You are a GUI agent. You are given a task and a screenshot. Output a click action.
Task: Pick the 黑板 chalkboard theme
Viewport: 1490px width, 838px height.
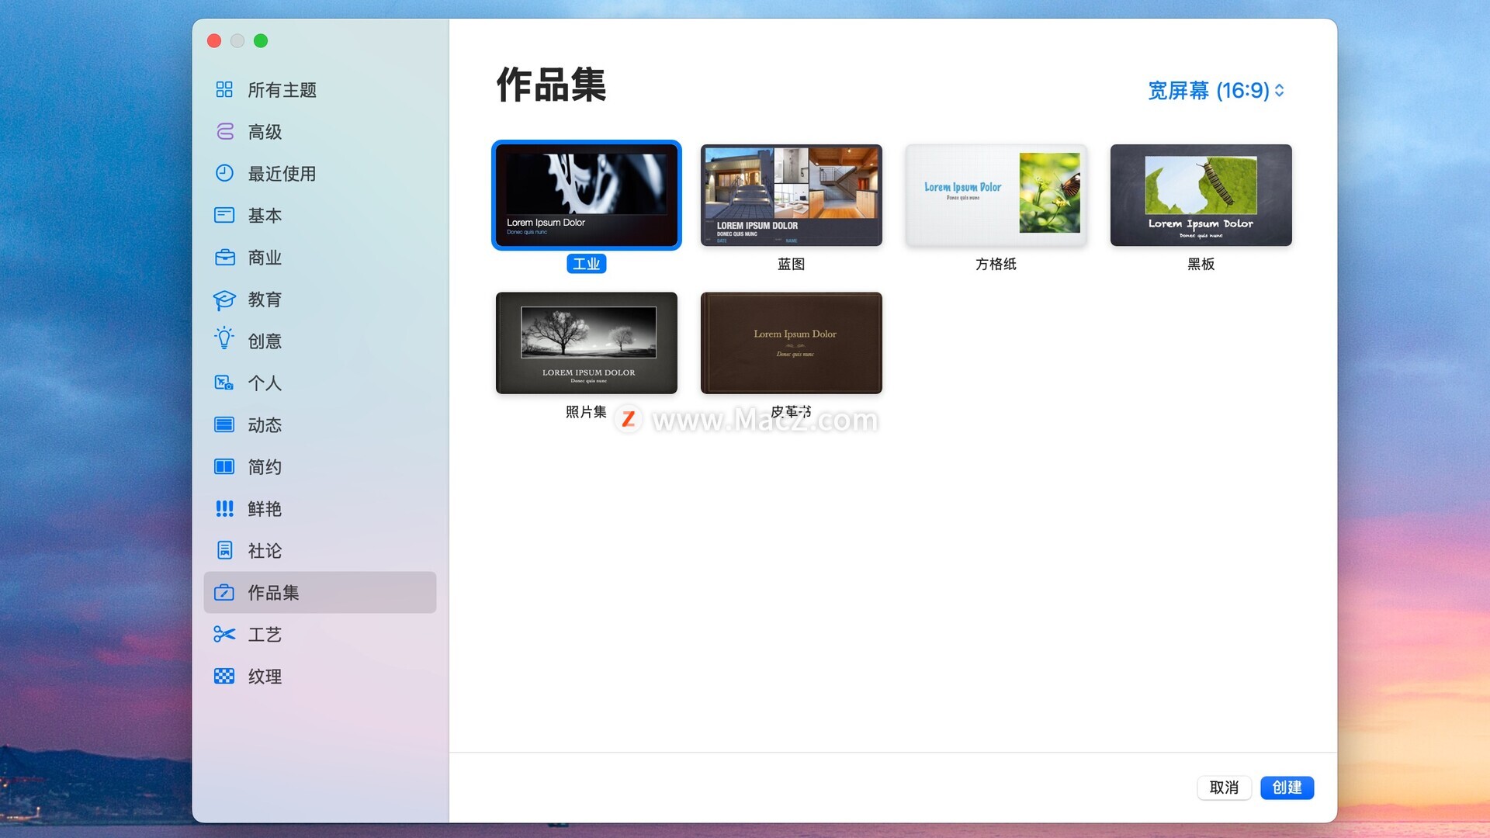coord(1201,196)
